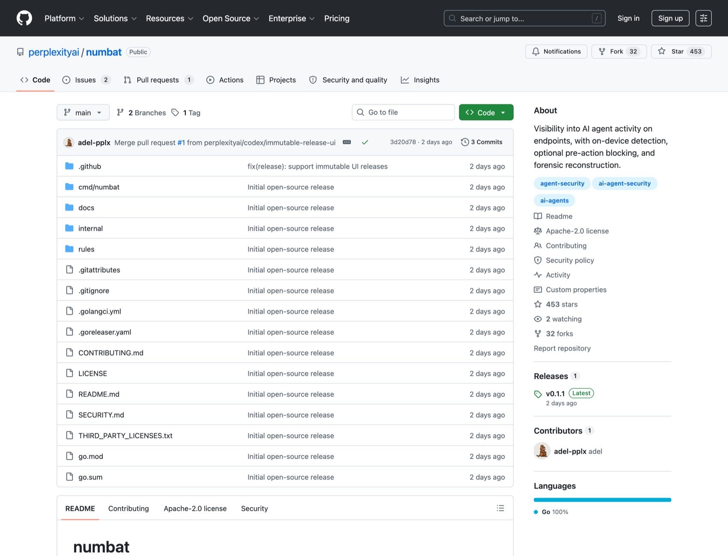Expand the Enterprise menu

pyautogui.click(x=292, y=18)
